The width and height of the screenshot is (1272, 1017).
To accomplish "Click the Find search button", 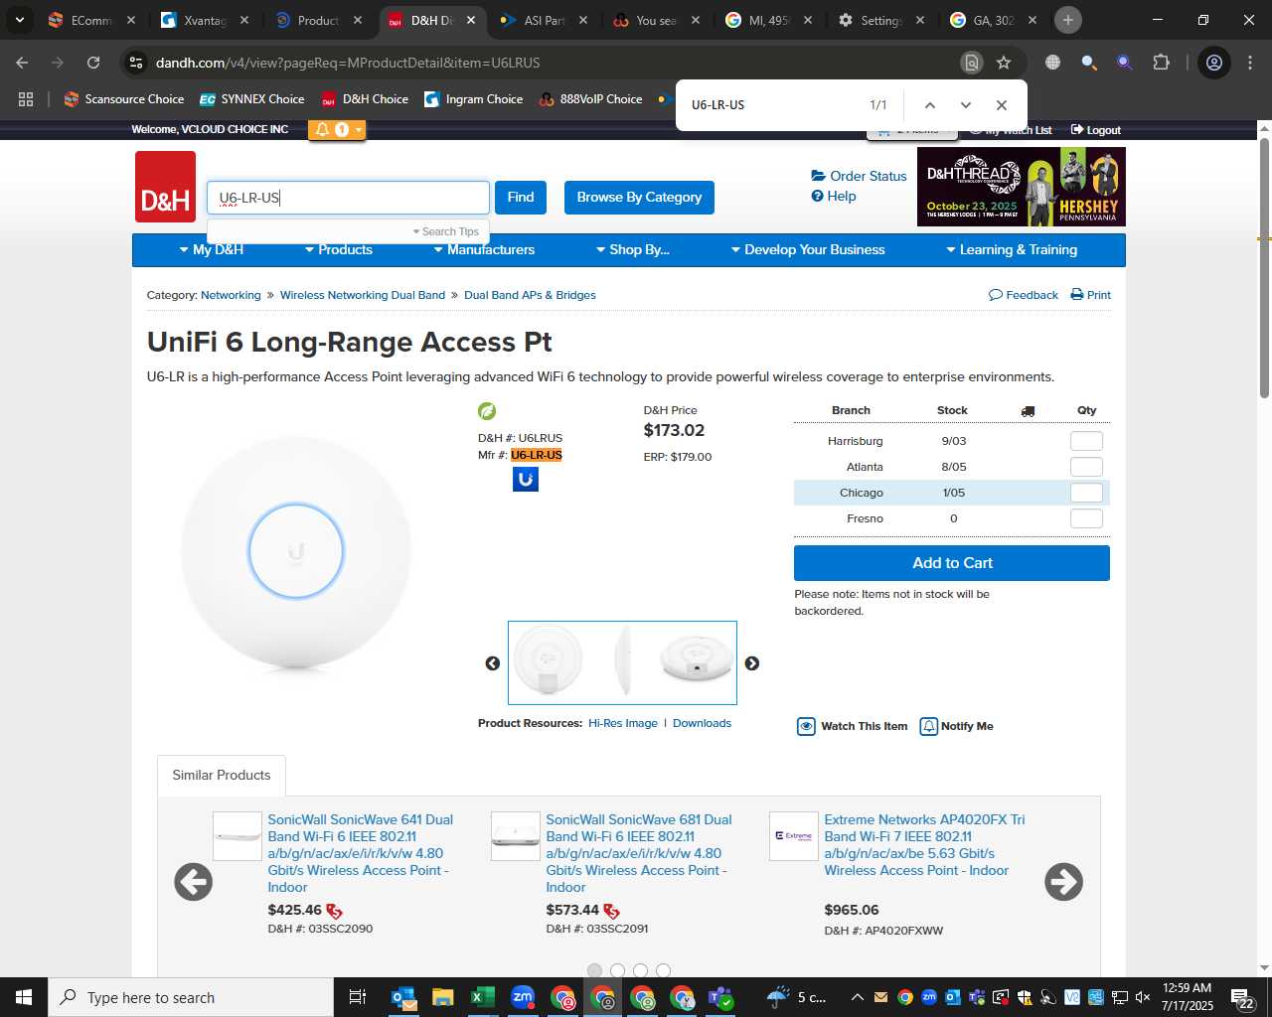I will tap(521, 198).
